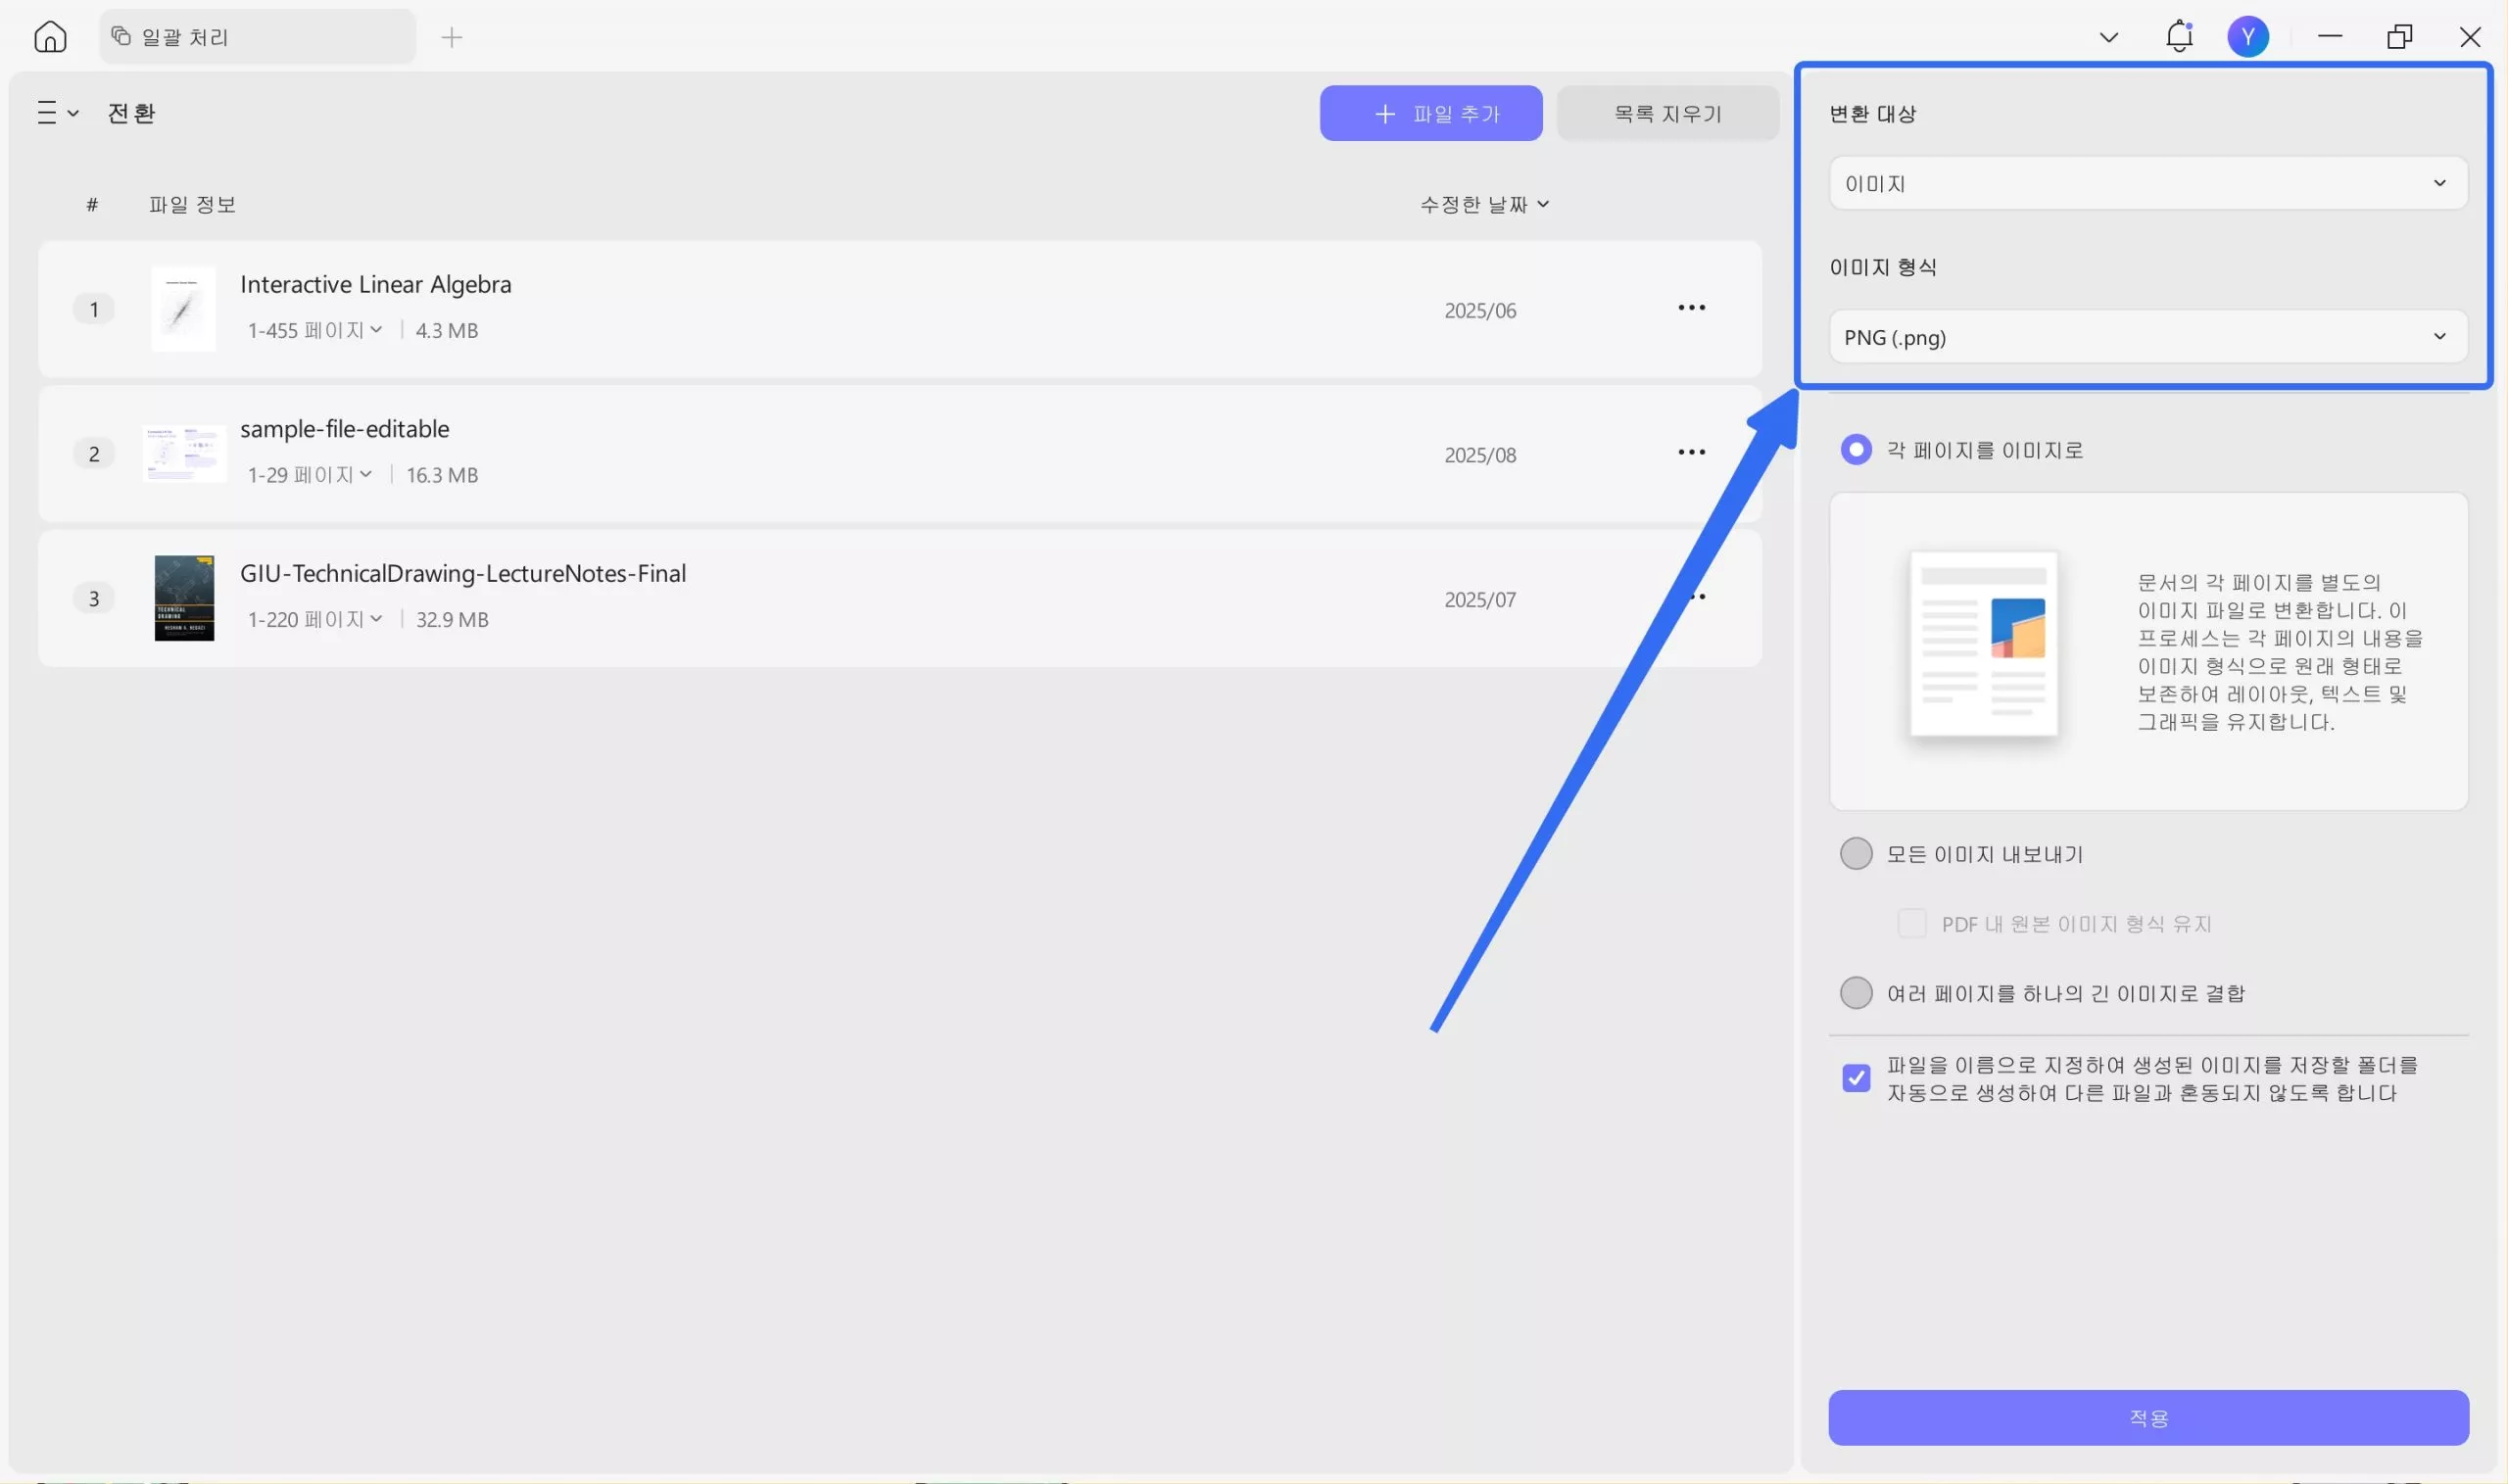Click the GIU-TechnicalDrawing file thumbnail

pyautogui.click(x=184, y=598)
